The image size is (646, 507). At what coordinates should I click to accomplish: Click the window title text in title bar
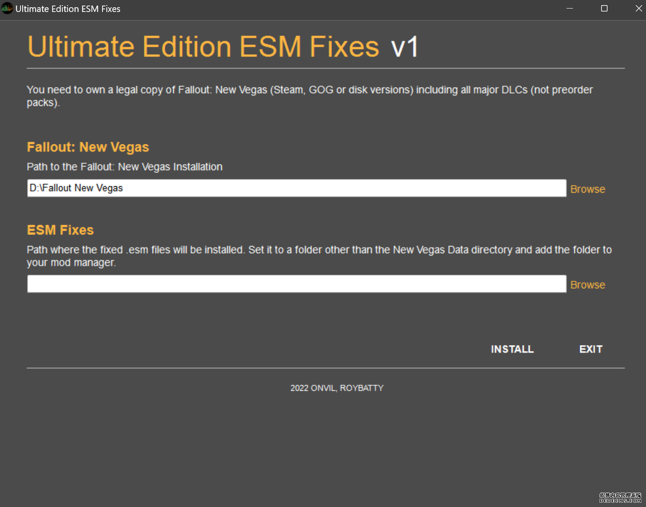[68, 9]
